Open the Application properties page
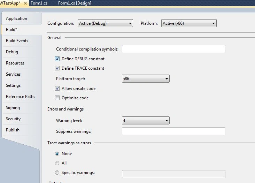The width and height of the screenshot is (255, 183). click(x=16, y=18)
